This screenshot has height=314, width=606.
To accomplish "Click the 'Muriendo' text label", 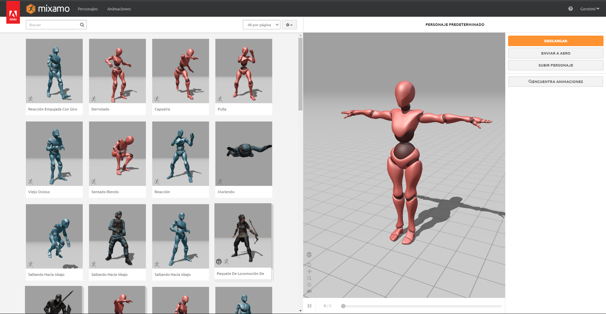I will [x=226, y=192].
